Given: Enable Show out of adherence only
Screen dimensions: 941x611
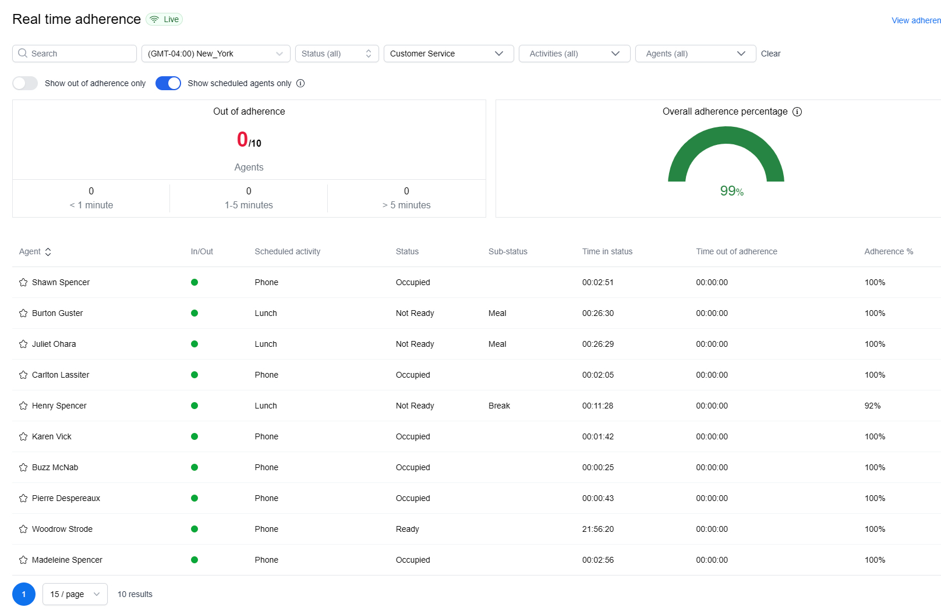Looking at the screenshot, I should 25,83.
